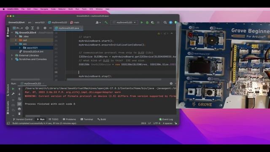Image resolution: width=270 pixels, height=152 pixels.
Task: Click GroveOLEDv4 breadcrumb in navigation bar
Action: click(x=16, y=22)
